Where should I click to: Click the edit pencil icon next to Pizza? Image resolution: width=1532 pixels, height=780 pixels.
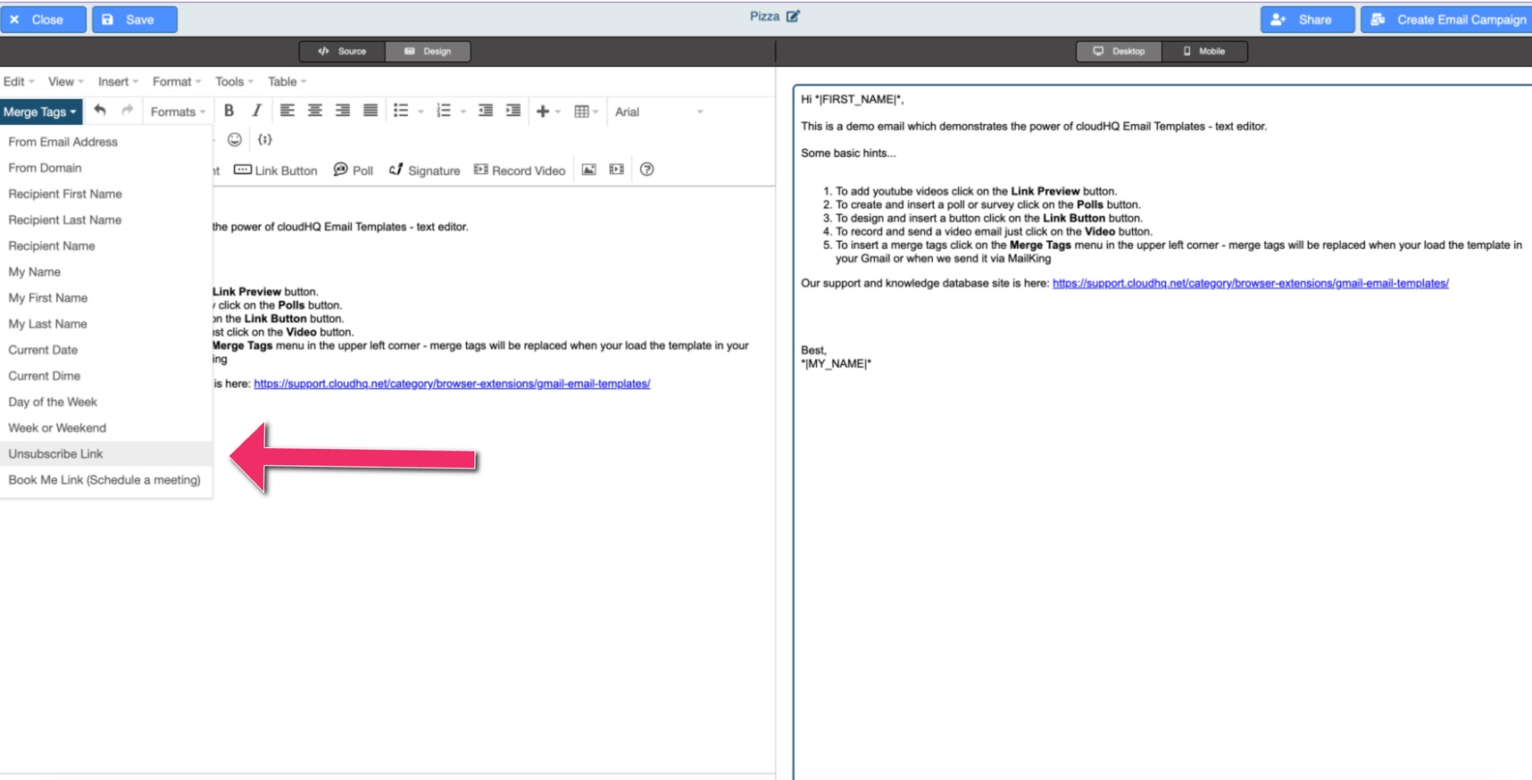coord(793,16)
